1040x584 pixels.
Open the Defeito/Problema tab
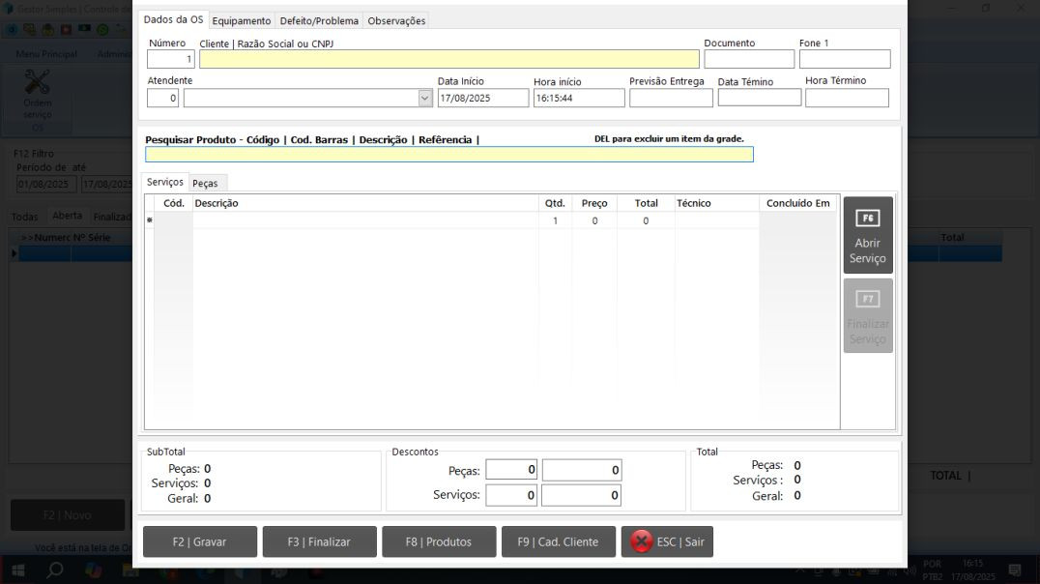(x=319, y=20)
